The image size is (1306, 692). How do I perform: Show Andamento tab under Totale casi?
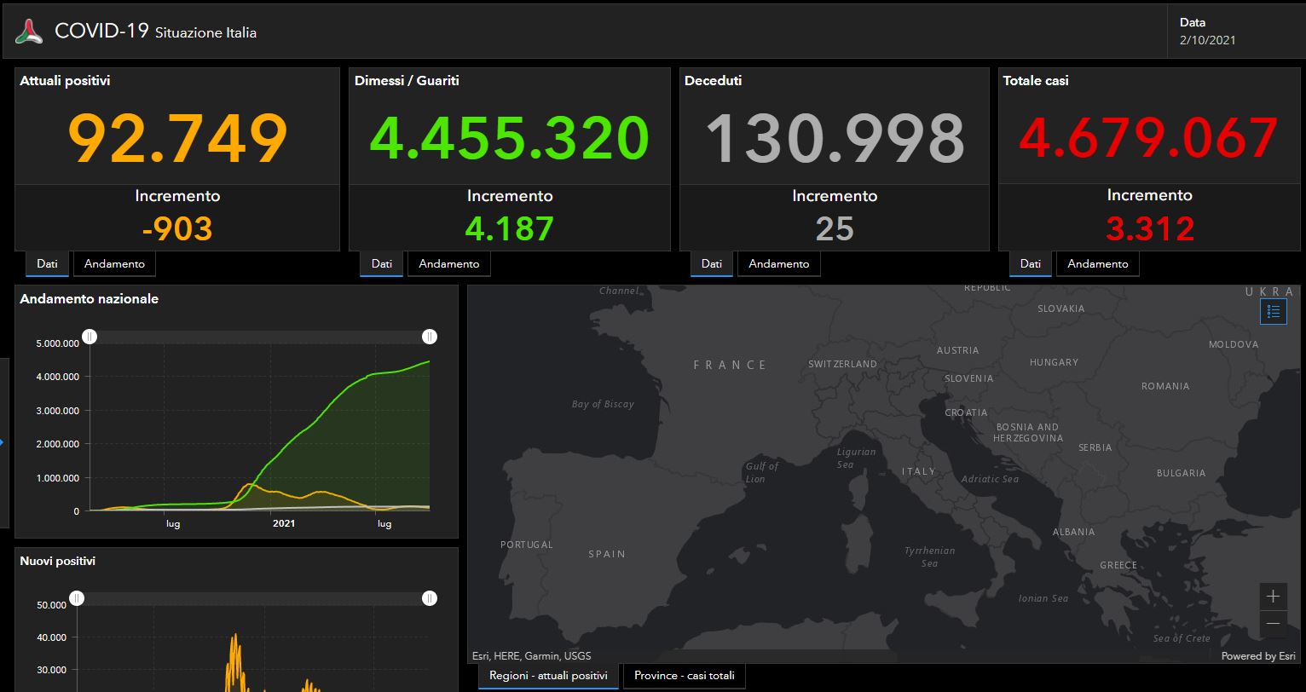pos(1097,264)
